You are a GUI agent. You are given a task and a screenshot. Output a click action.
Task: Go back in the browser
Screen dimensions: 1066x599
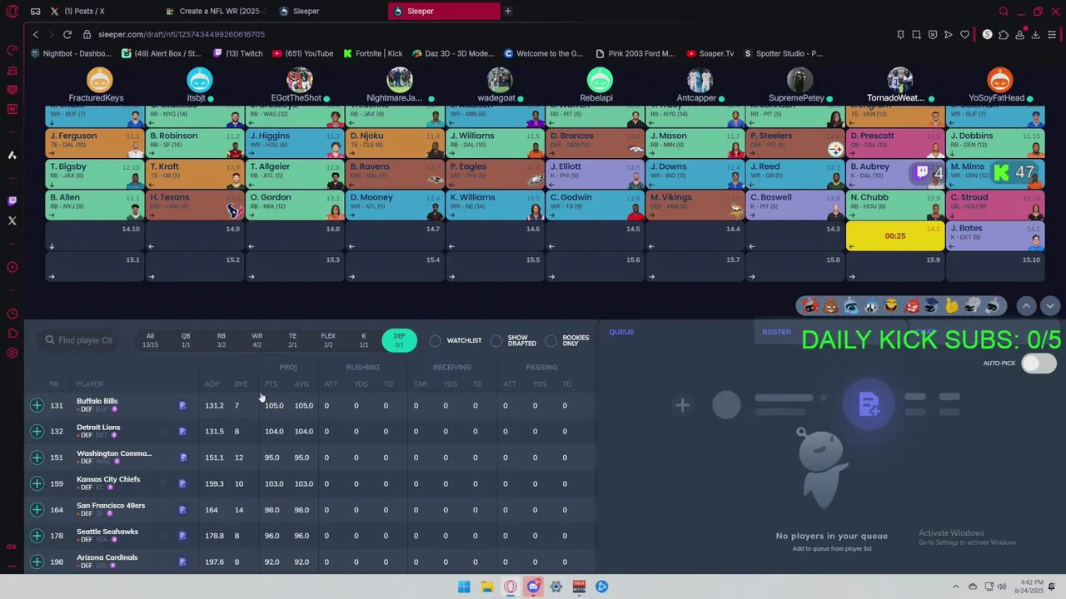click(x=35, y=34)
